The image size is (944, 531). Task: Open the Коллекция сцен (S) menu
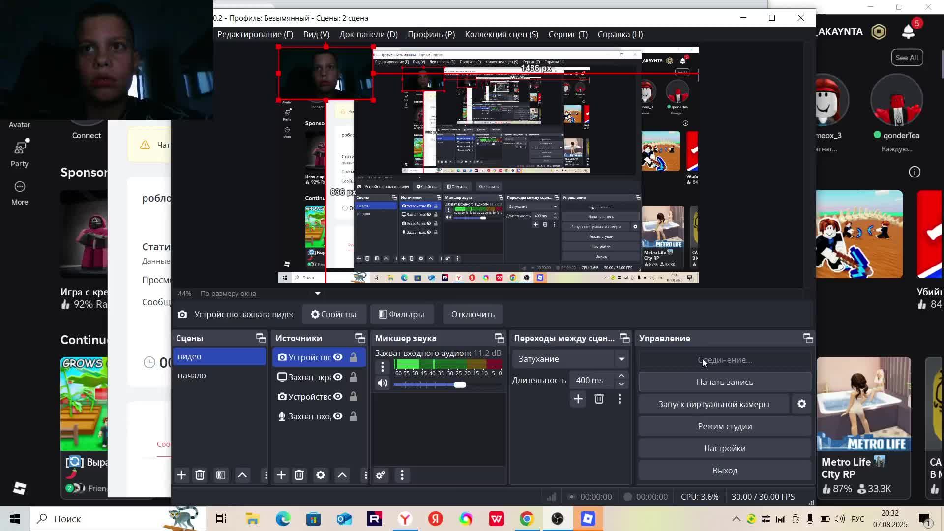501,34
